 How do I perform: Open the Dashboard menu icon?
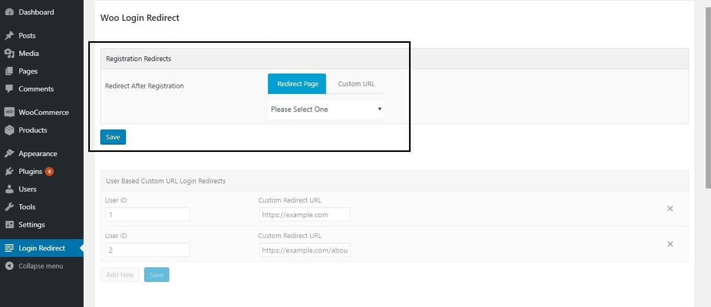pyautogui.click(x=9, y=11)
